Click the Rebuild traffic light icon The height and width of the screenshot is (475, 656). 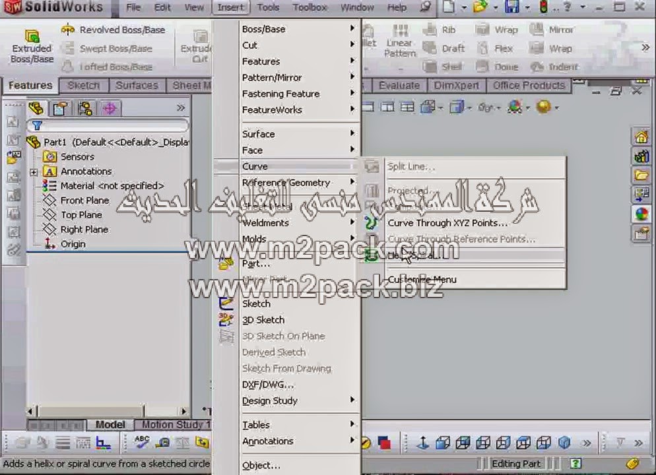coord(543,7)
